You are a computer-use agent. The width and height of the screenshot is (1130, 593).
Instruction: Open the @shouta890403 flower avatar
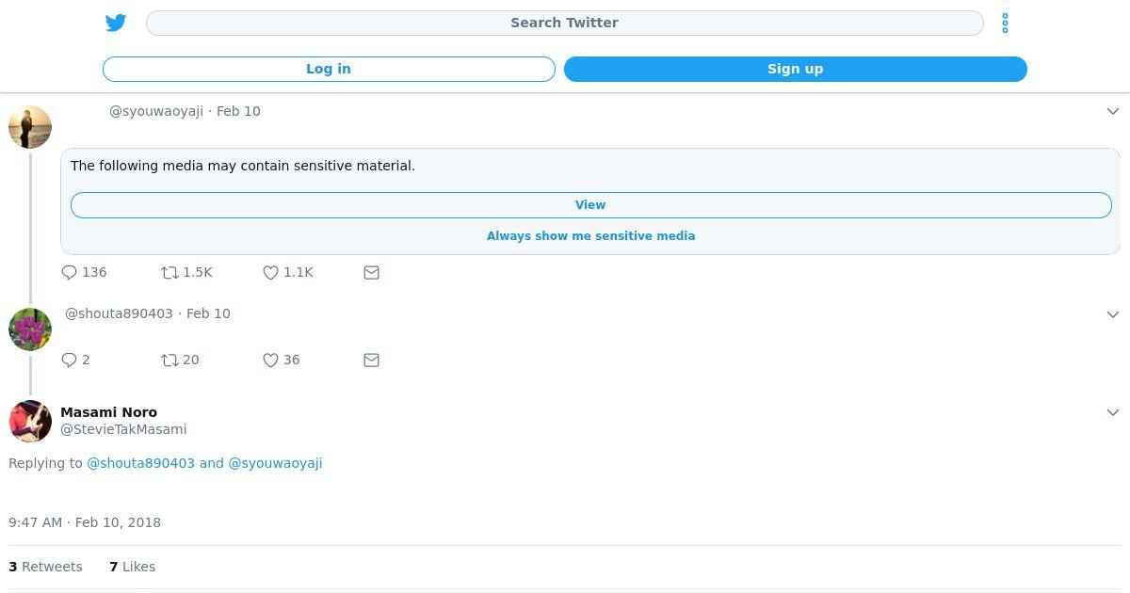coord(30,329)
